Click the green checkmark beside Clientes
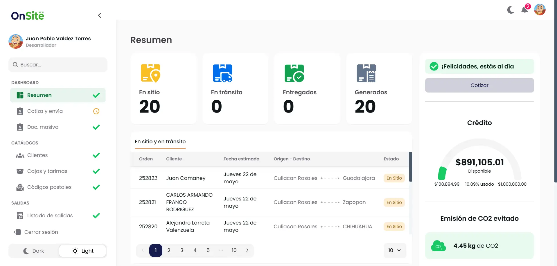This screenshot has width=557, height=266. point(96,155)
